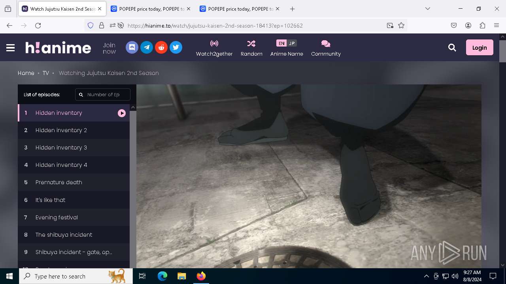Click the video player area
Image resolution: width=506 pixels, height=284 pixels.
click(x=309, y=176)
